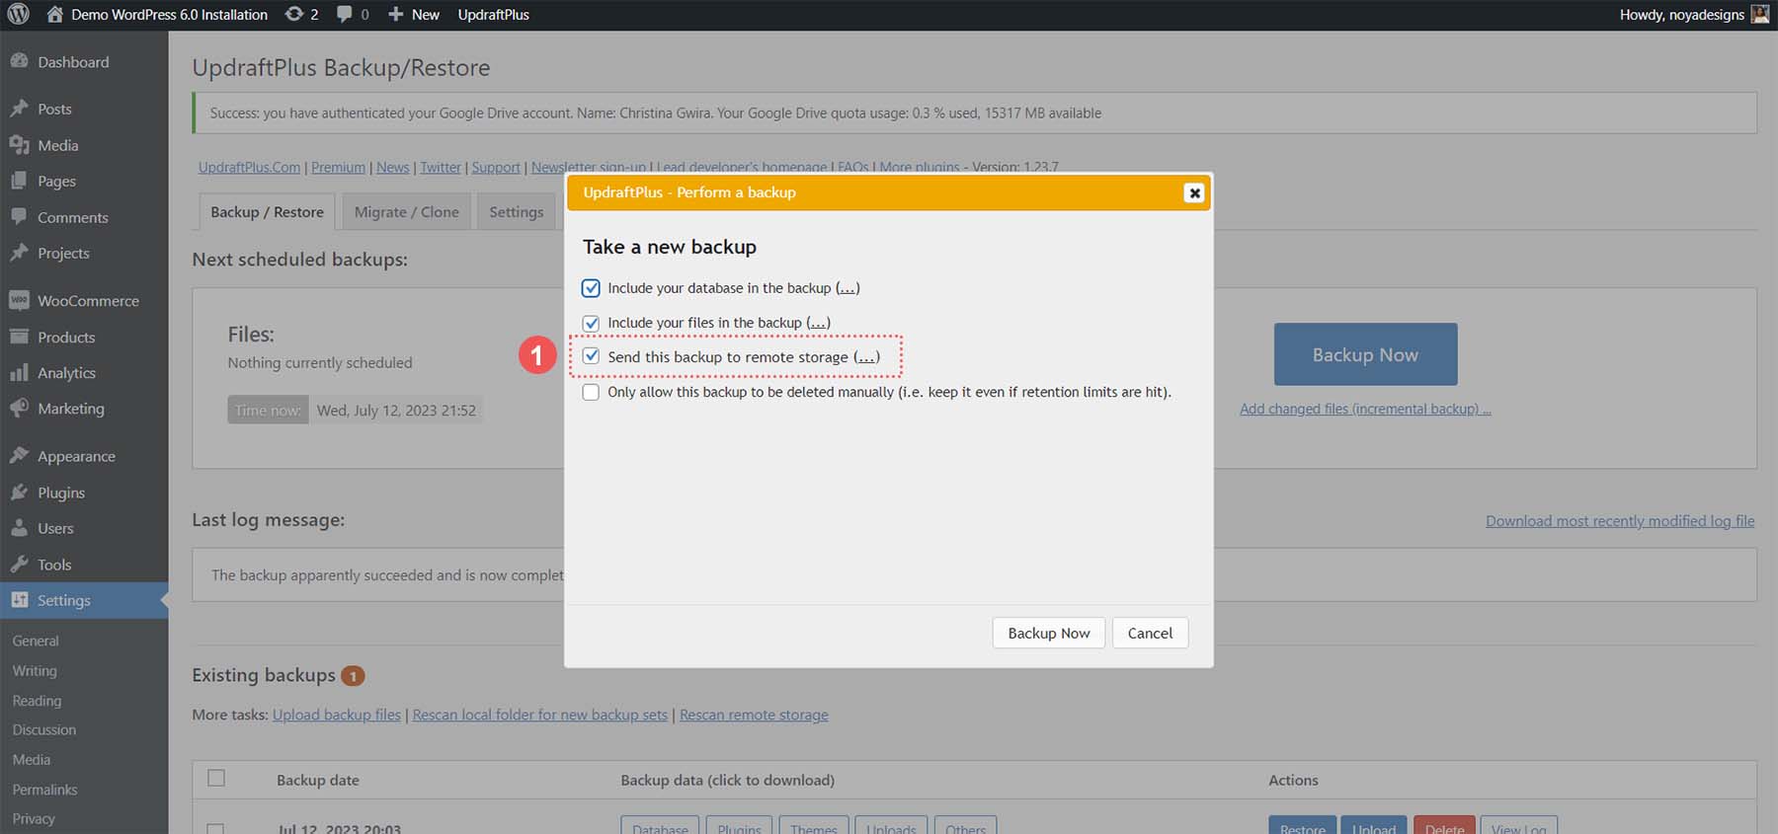Click Howdy, noyadesigns account menu
The height and width of the screenshot is (834, 1778).
1694,14
